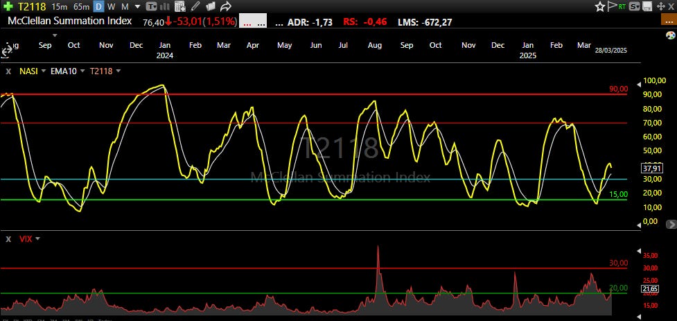Select the pencil drawing tool
This screenshot has height=321, width=677.
[x=195, y=6]
